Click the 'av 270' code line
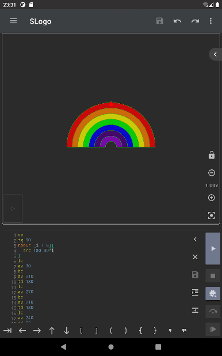222x356 pixels. click(x=26, y=291)
